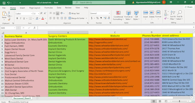
Task: Click the Increase Font Size icon
Action: coord(42,13)
